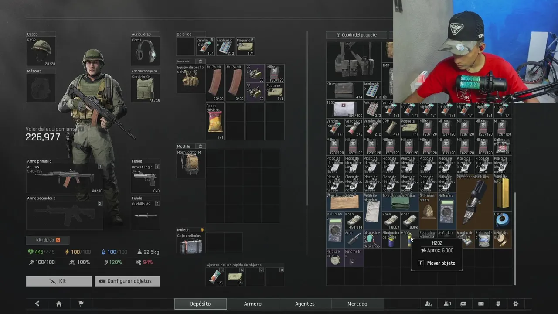Image resolution: width=558 pixels, height=314 pixels.
Task: Click the Desert Eagle holster slot
Action: (x=146, y=178)
